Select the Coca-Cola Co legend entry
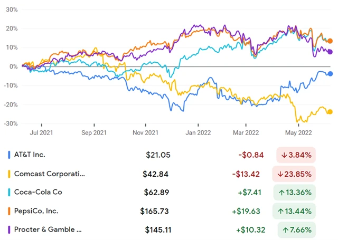Image resolution: width=338 pixels, height=240 pixels. tap(39, 192)
